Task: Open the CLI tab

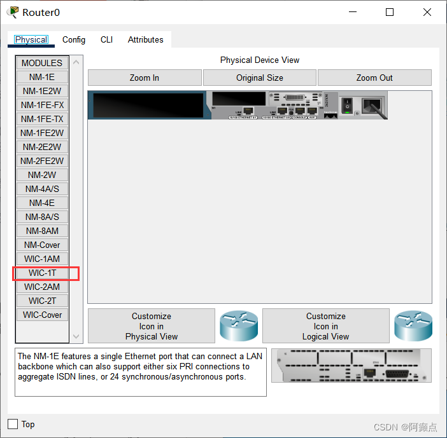Action: [x=106, y=39]
